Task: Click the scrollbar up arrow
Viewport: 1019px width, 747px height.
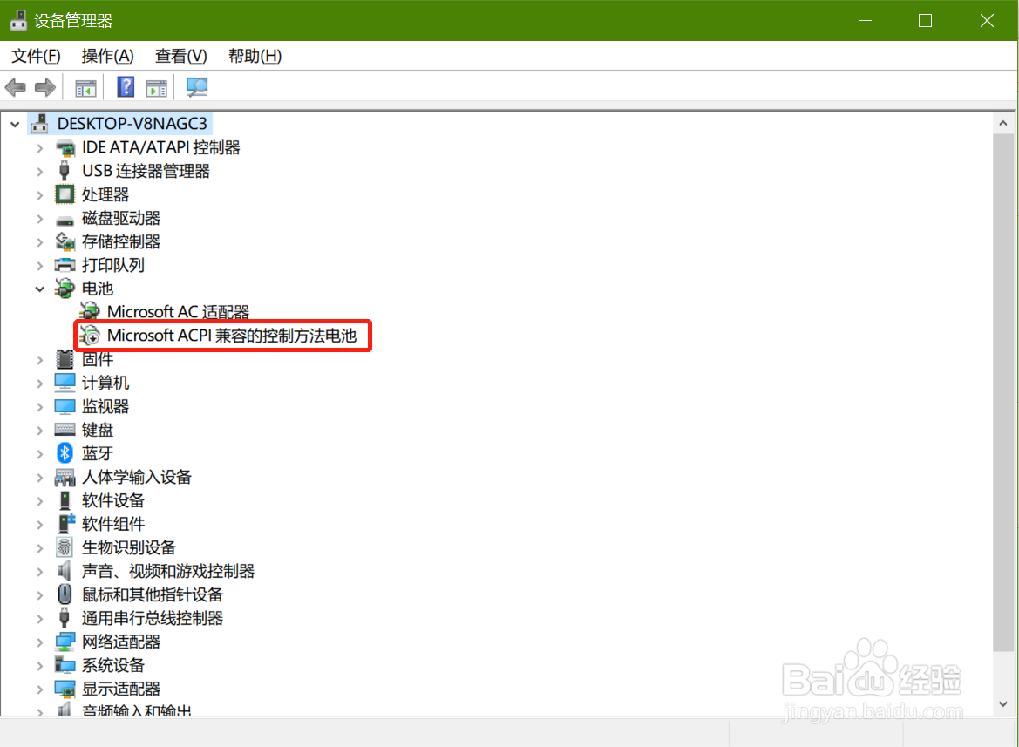Action: (1002, 124)
